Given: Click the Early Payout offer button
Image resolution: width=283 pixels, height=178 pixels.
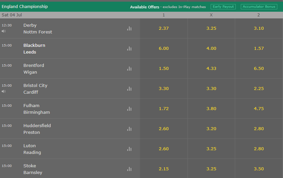Looking at the screenshot, I should [x=223, y=7].
